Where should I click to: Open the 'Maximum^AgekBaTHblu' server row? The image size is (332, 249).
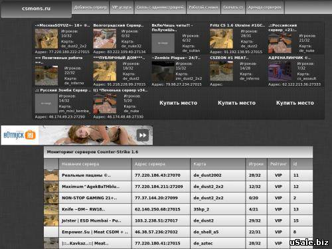click(x=178, y=187)
